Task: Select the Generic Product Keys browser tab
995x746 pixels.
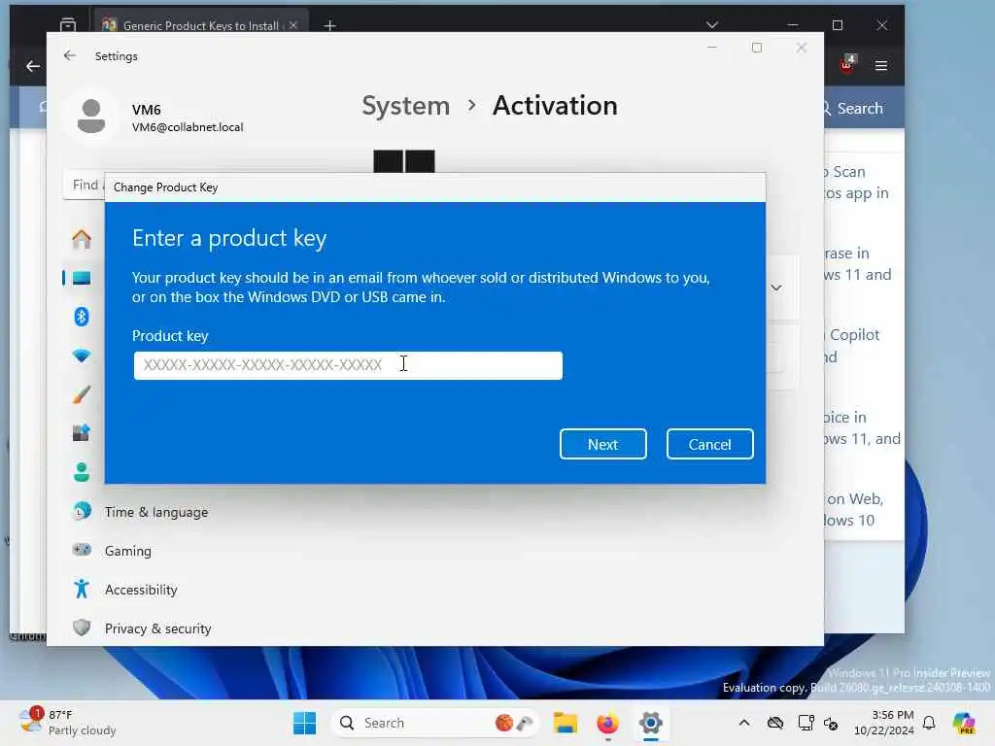Action: (x=201, y=23)
